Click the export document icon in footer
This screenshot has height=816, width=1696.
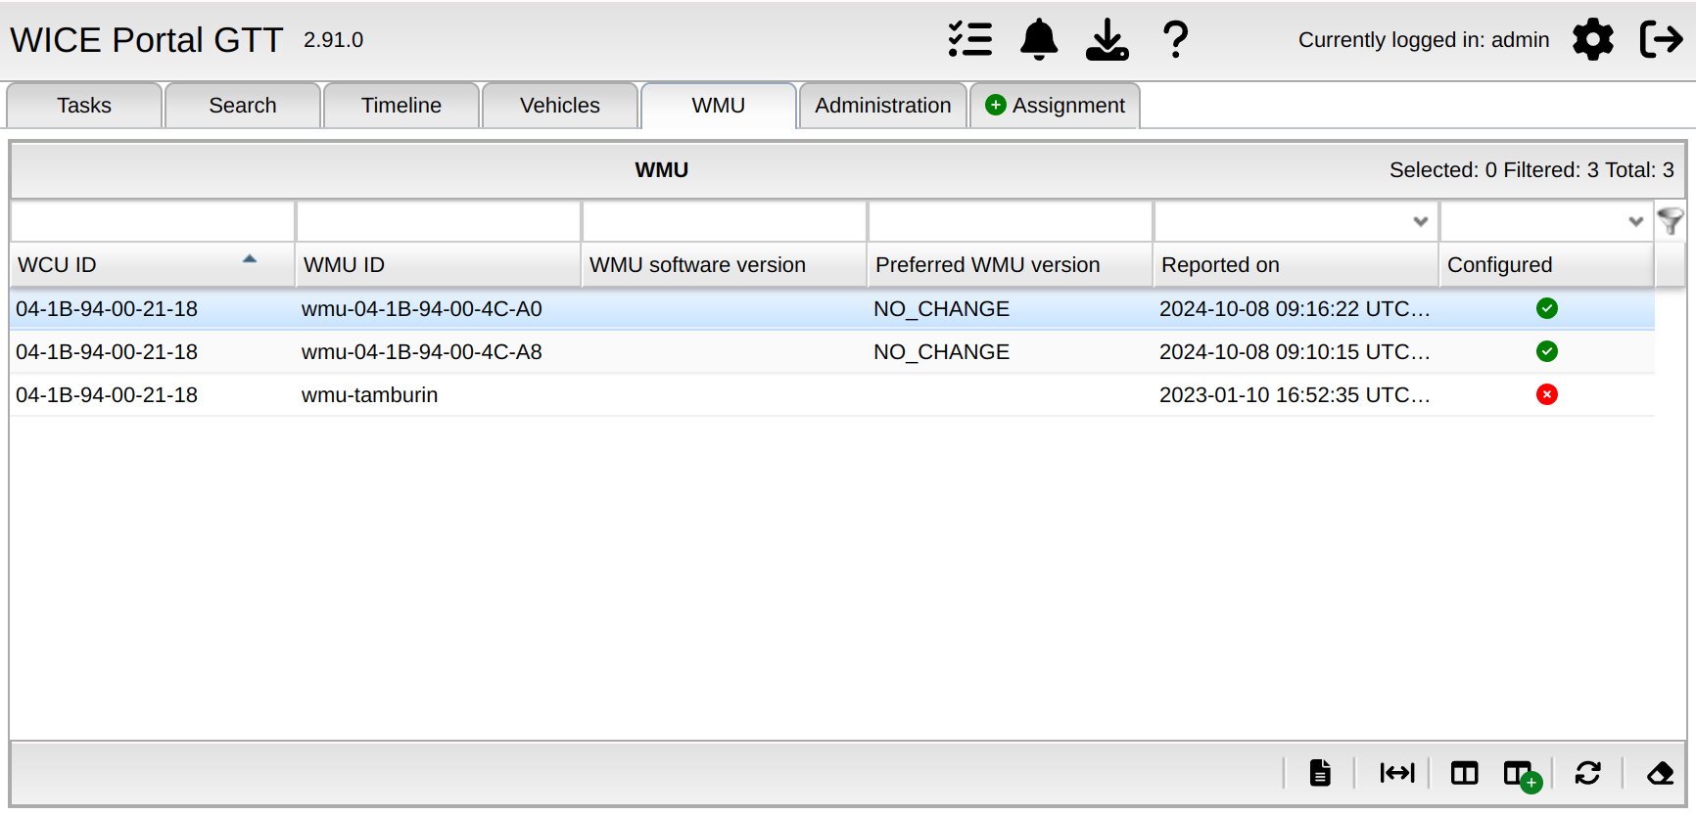click(1320, 773)
